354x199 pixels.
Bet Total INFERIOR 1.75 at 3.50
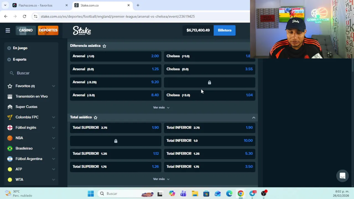(x=210, y=167)
